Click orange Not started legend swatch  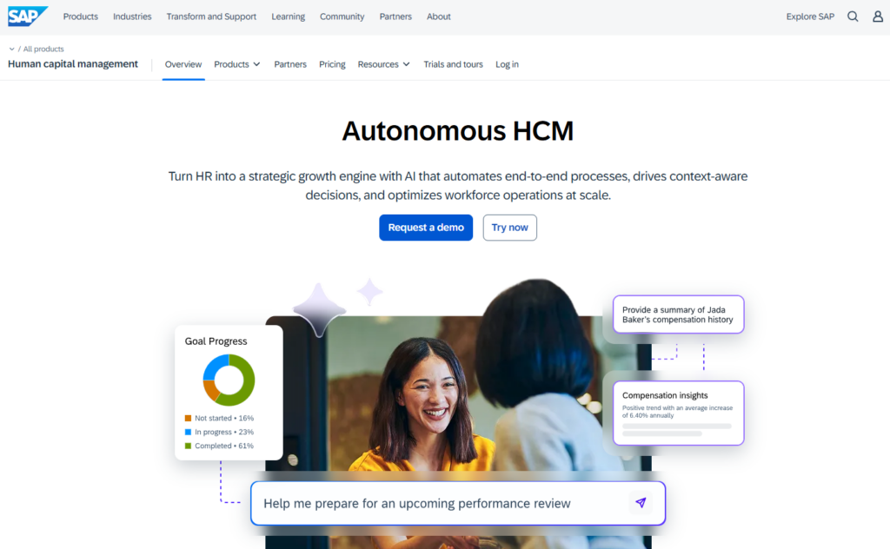[188, 418]
